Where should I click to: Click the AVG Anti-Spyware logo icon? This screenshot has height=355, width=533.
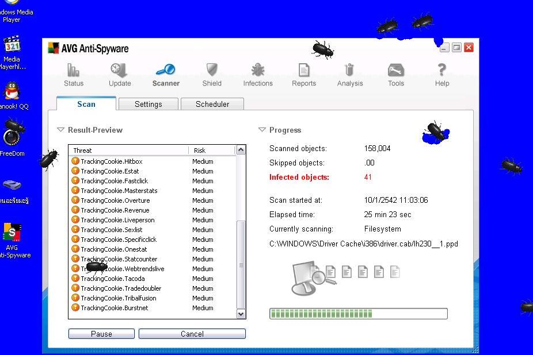coord(54,48)
